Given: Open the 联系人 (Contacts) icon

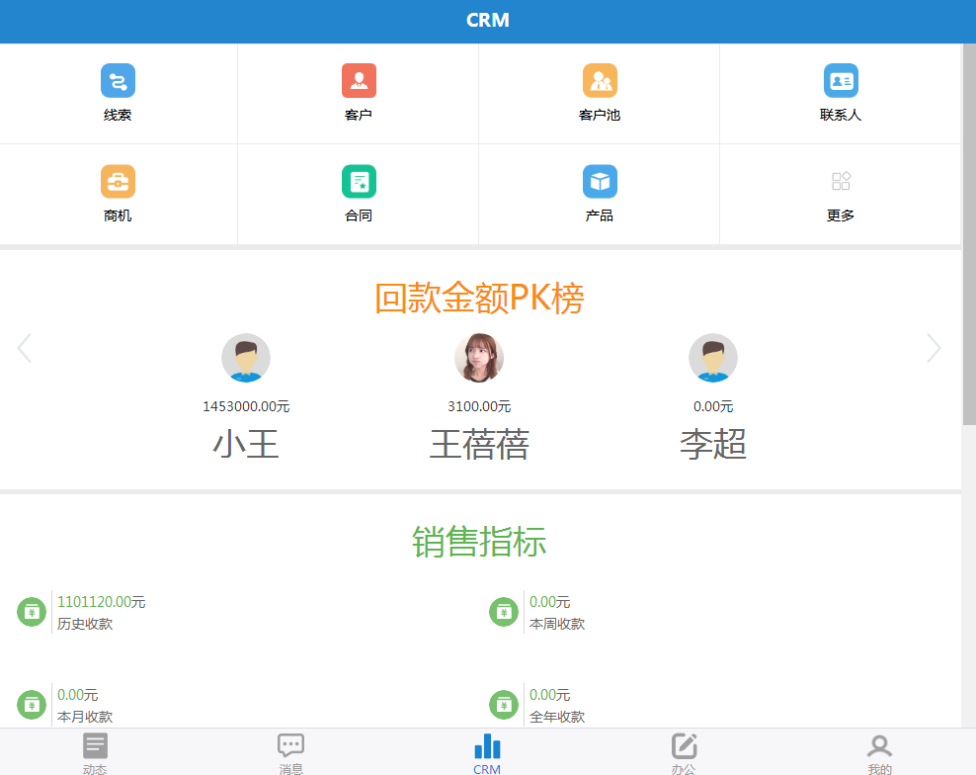Looking at the screenshot, I should tap(841, 81).
